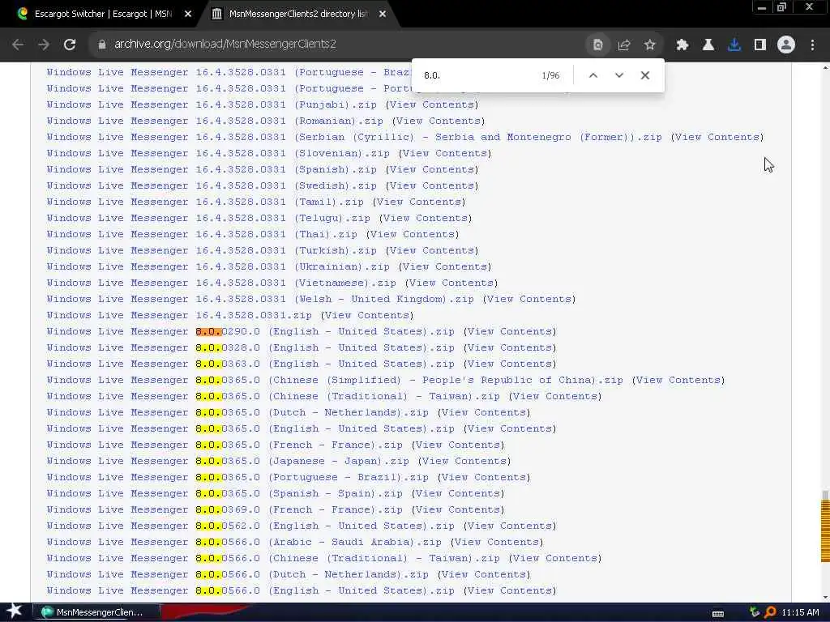Viewport: 830px width, 622px height.
Task: Open the Chrome profile avatar
Action: [786, 45]
